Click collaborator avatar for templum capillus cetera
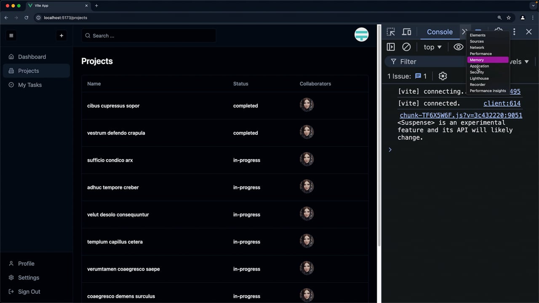Image resolution: width=539 pixels, height=303 pixels. click(307, 241)
